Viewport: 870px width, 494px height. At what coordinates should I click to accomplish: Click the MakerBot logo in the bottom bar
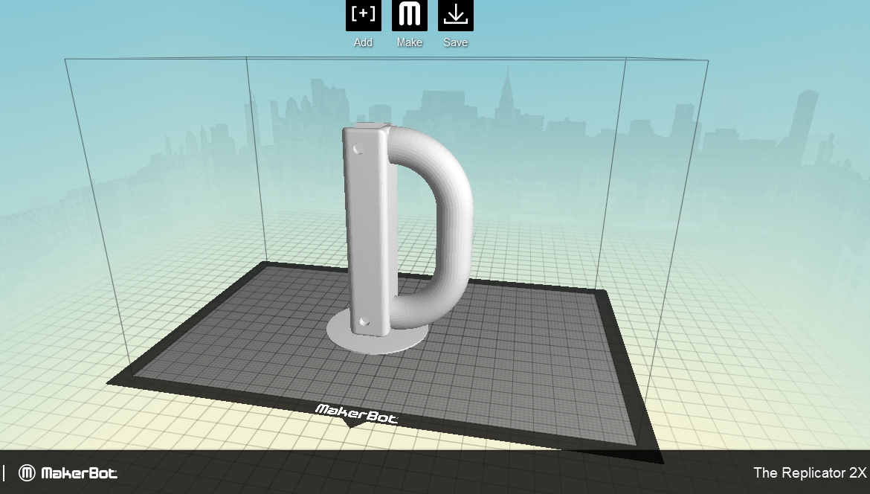68,473
